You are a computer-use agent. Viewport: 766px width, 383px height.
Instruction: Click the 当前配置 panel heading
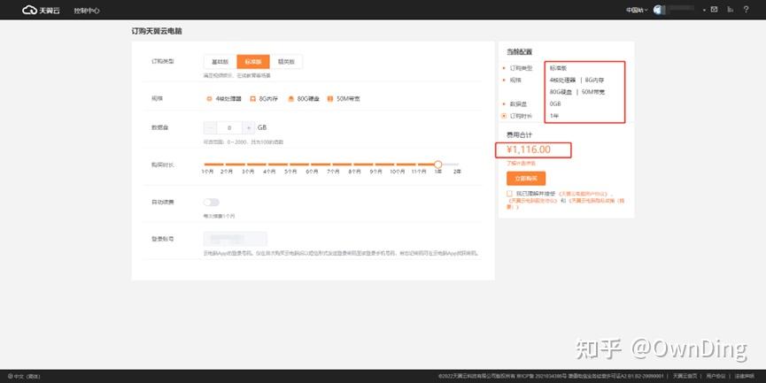pyautogui.click(x=519, y=51)
